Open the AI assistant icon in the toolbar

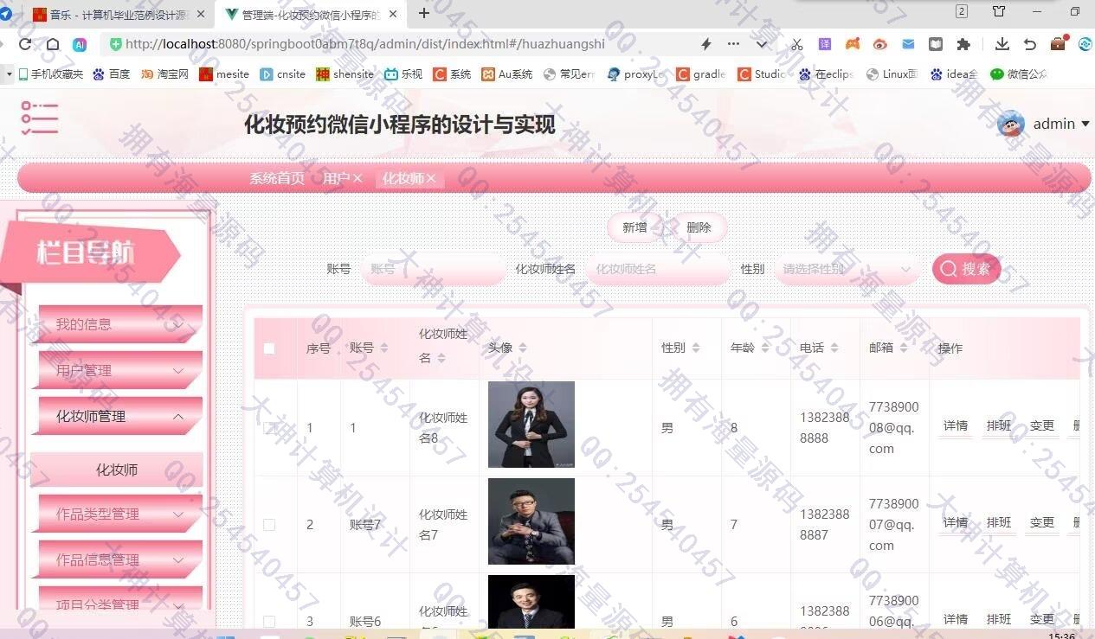[x=79, y=44]
